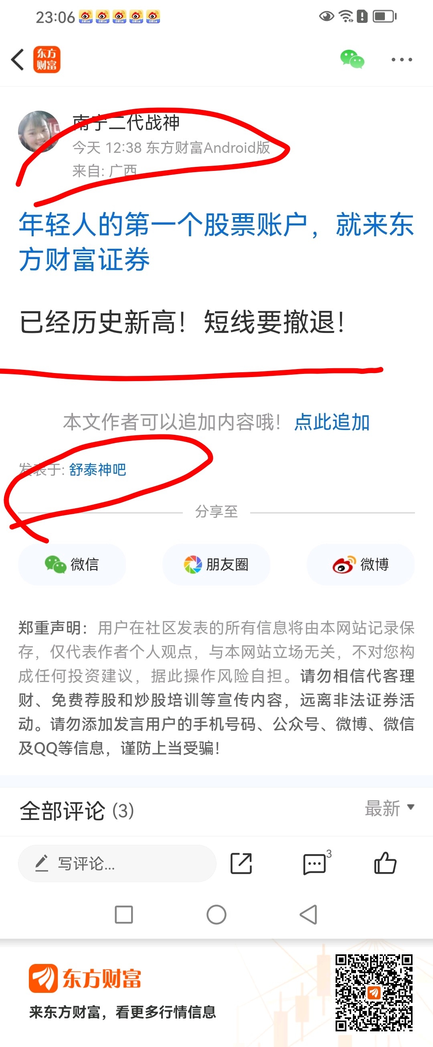
Task: Tap the Android home circle button
Action: [216, 915]
